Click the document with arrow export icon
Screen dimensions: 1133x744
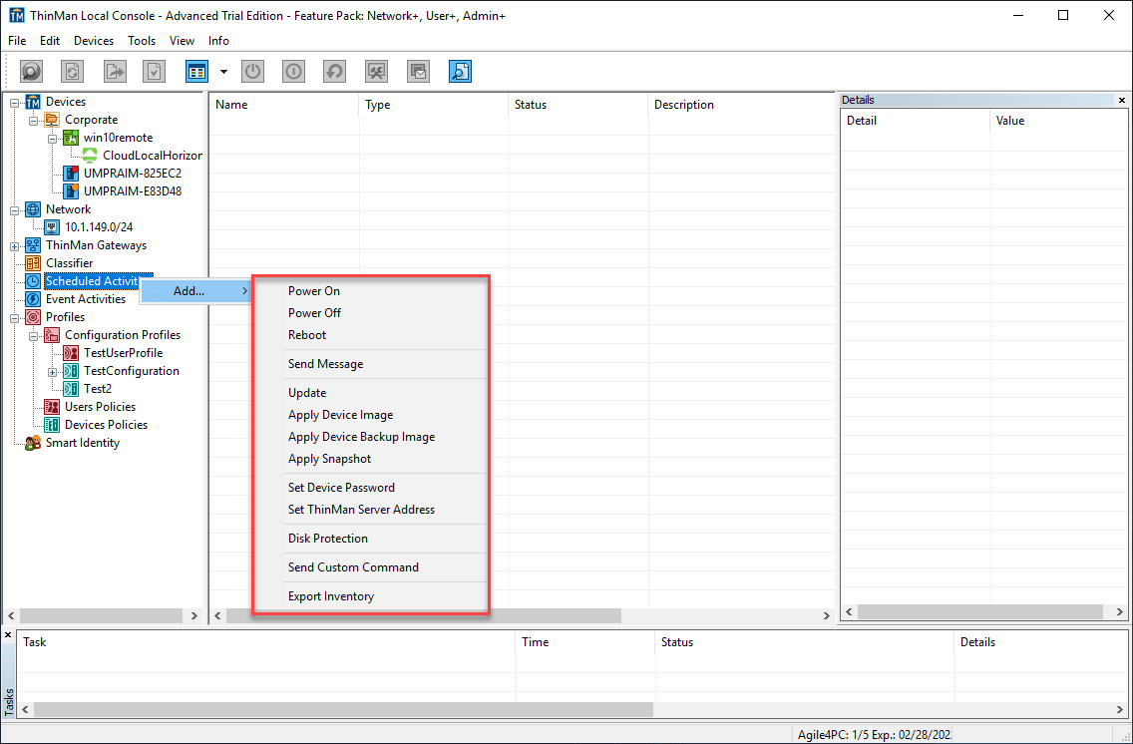click(x=114, y=72)
